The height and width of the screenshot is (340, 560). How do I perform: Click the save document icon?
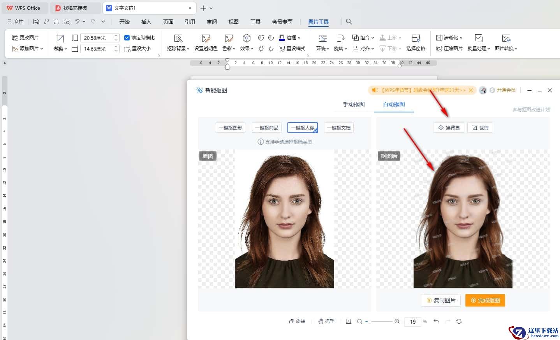[x=36, y=21]
